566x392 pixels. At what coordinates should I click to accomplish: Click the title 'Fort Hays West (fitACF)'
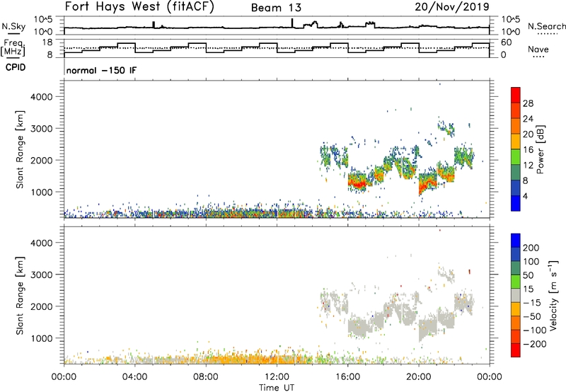coord(139,7)
